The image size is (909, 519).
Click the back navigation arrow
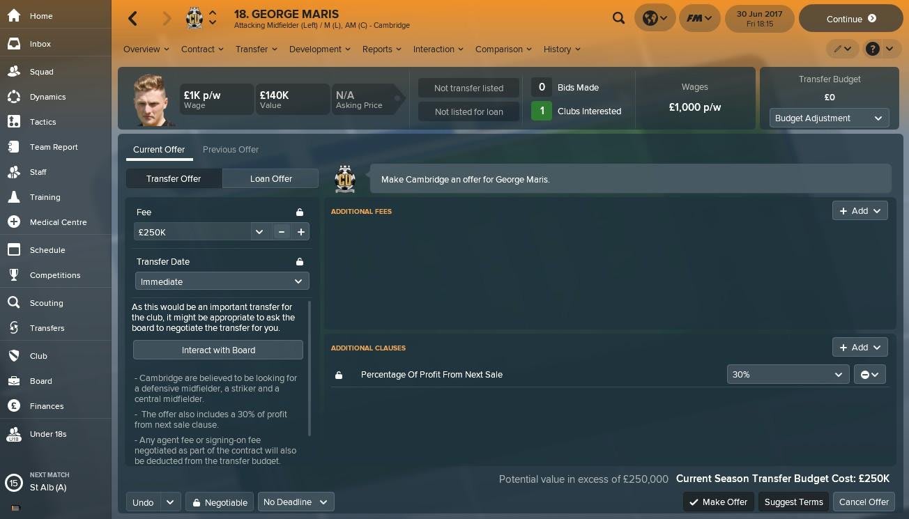[132, 19]
